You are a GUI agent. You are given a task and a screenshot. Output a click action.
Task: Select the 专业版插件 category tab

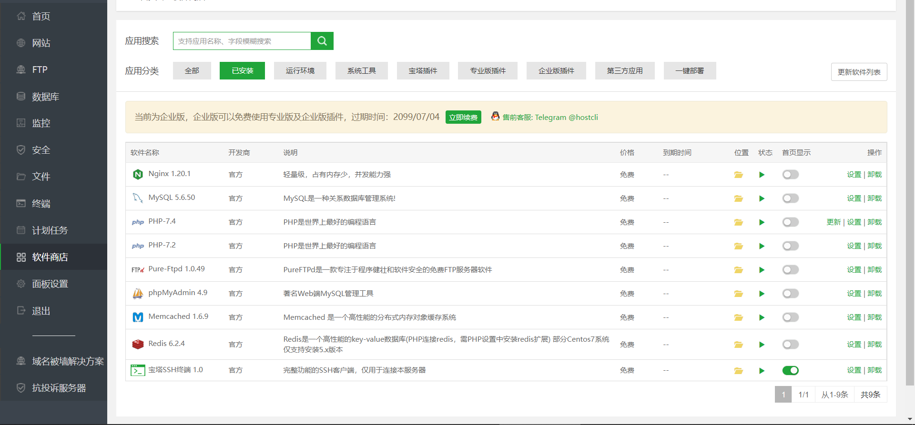tap(488, 70)
